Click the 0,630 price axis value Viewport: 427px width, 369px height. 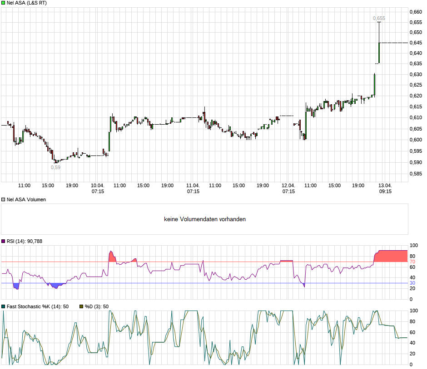(416, 74)
